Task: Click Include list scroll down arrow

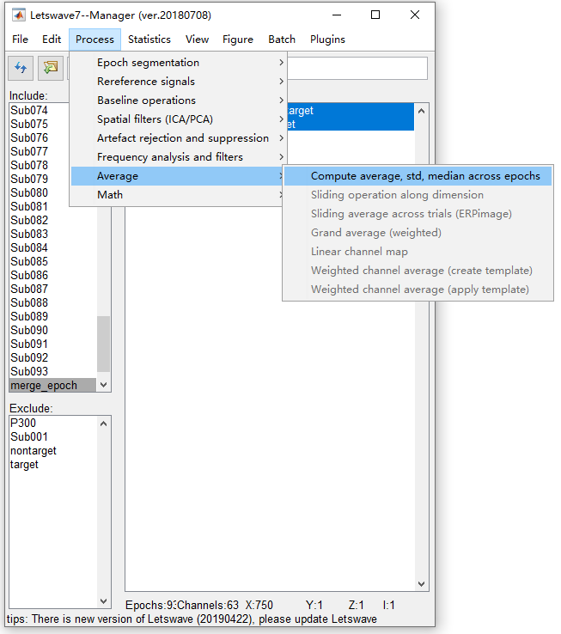Action: pos(104,385)
